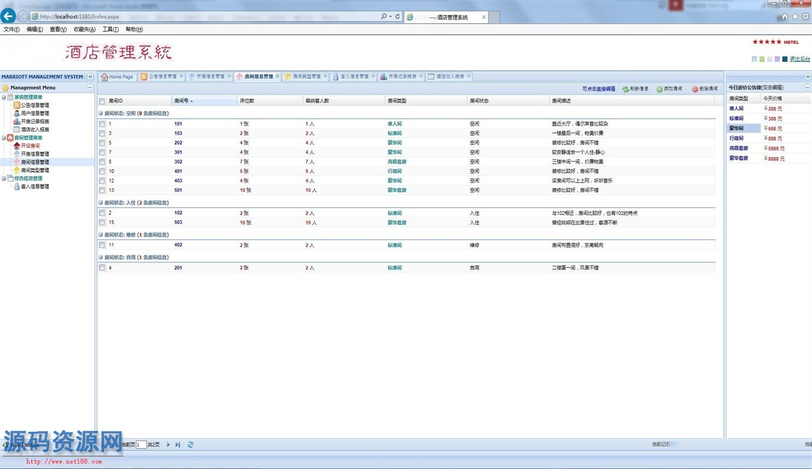The width and height of the screenshot is (812, 469).
Task: Click the browser favorites star icon
Action: click(795, 17)
